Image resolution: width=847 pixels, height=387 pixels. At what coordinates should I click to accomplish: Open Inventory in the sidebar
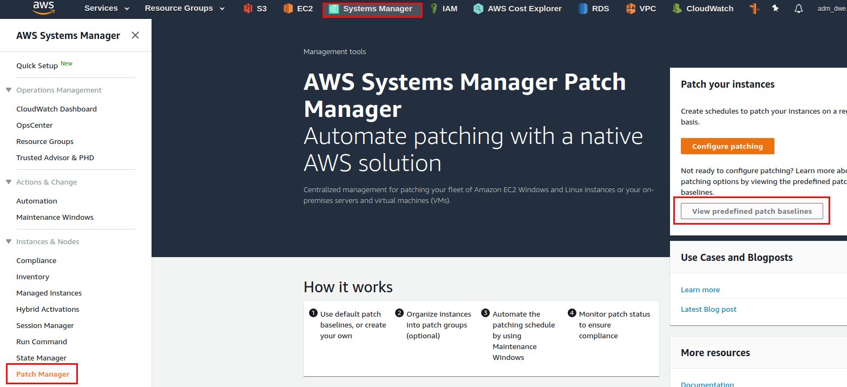click(32, 277)
